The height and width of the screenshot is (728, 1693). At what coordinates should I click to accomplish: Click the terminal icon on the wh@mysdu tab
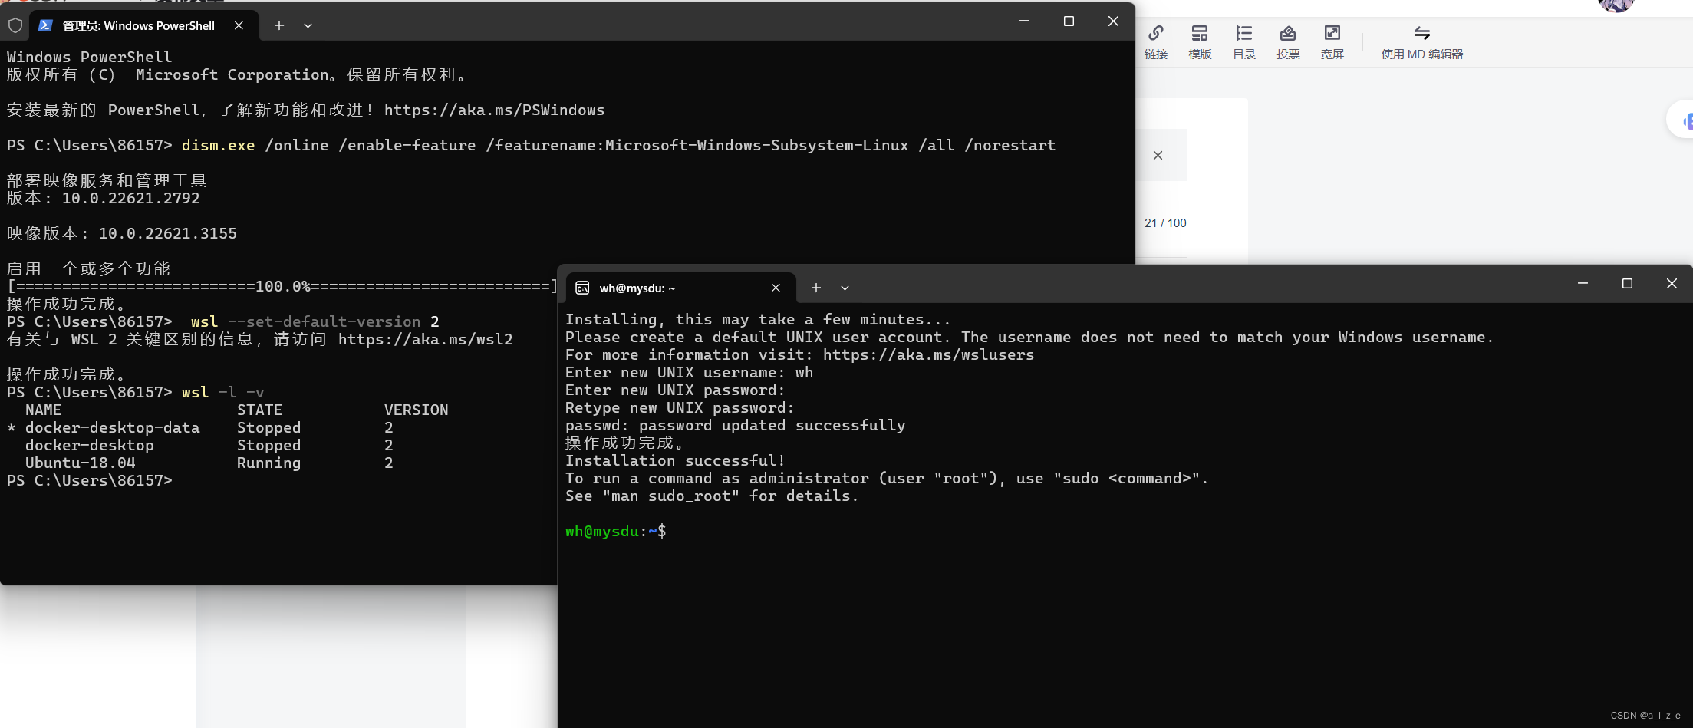coord(581,288)
